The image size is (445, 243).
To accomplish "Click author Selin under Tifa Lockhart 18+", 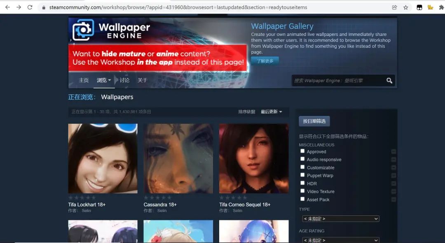I will (86, 210).
